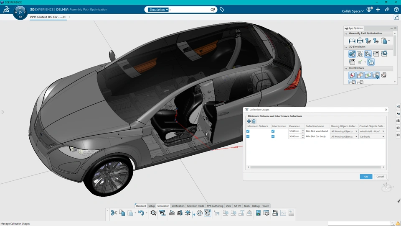
Task: Click the horizontal scrollbar in collections table
Action: (x=315, y=167)
